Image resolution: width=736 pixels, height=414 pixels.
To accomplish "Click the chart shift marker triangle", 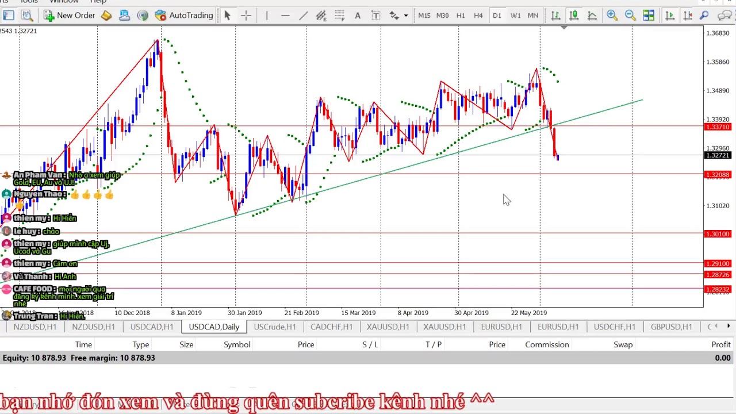I will coord(564,28).
